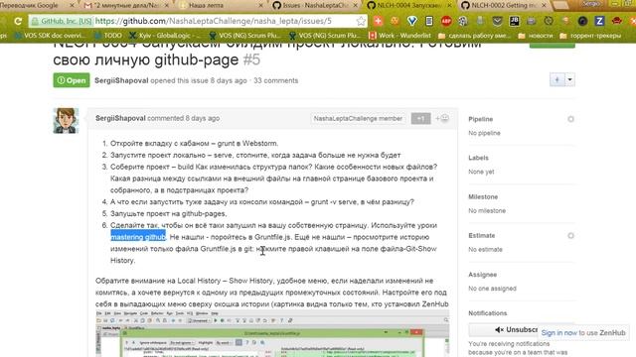Screen dimensions: 636x357
Task: Open the Pipeline gear settings
Action: (x=570, y=119)
